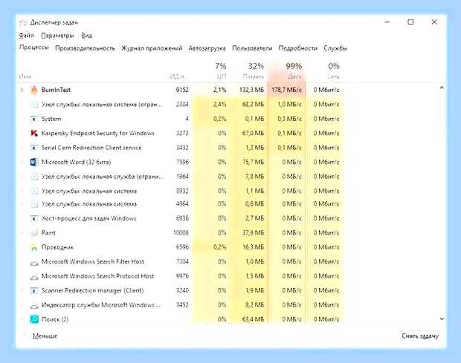Viewport: 461px width, 363px height.
Task: Click the Поиск (2) app icon
Action: pos(34,319)
